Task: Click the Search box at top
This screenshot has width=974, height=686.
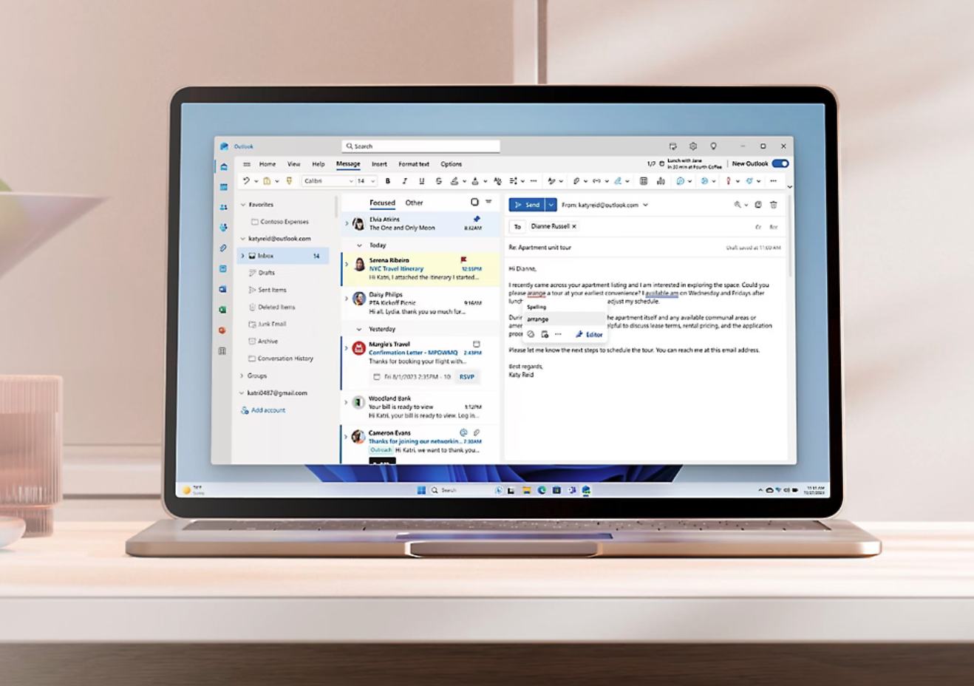Action: 421,146
